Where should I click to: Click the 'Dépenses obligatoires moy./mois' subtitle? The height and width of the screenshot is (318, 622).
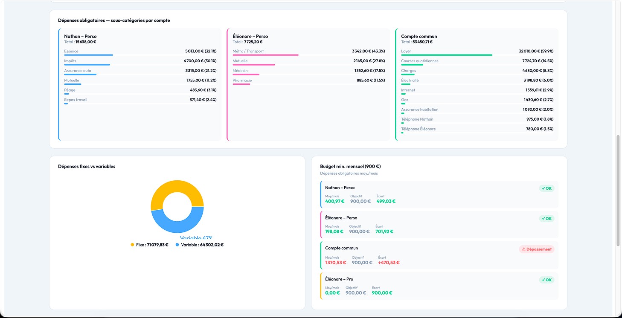tap(349, 173)
